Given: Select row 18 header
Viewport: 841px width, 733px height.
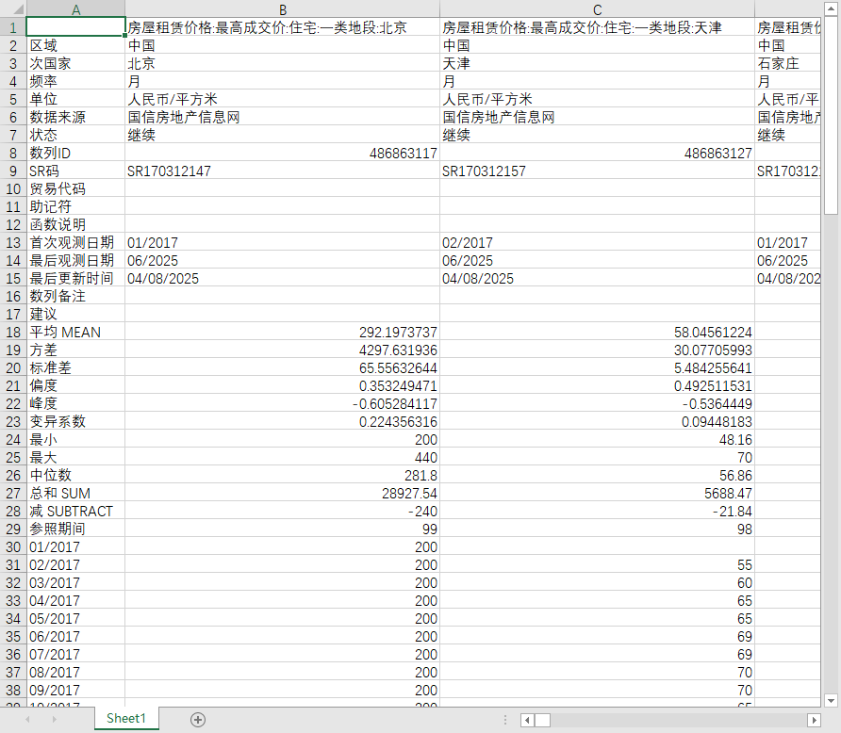Looking at the screenshot, I should (13, 333).
